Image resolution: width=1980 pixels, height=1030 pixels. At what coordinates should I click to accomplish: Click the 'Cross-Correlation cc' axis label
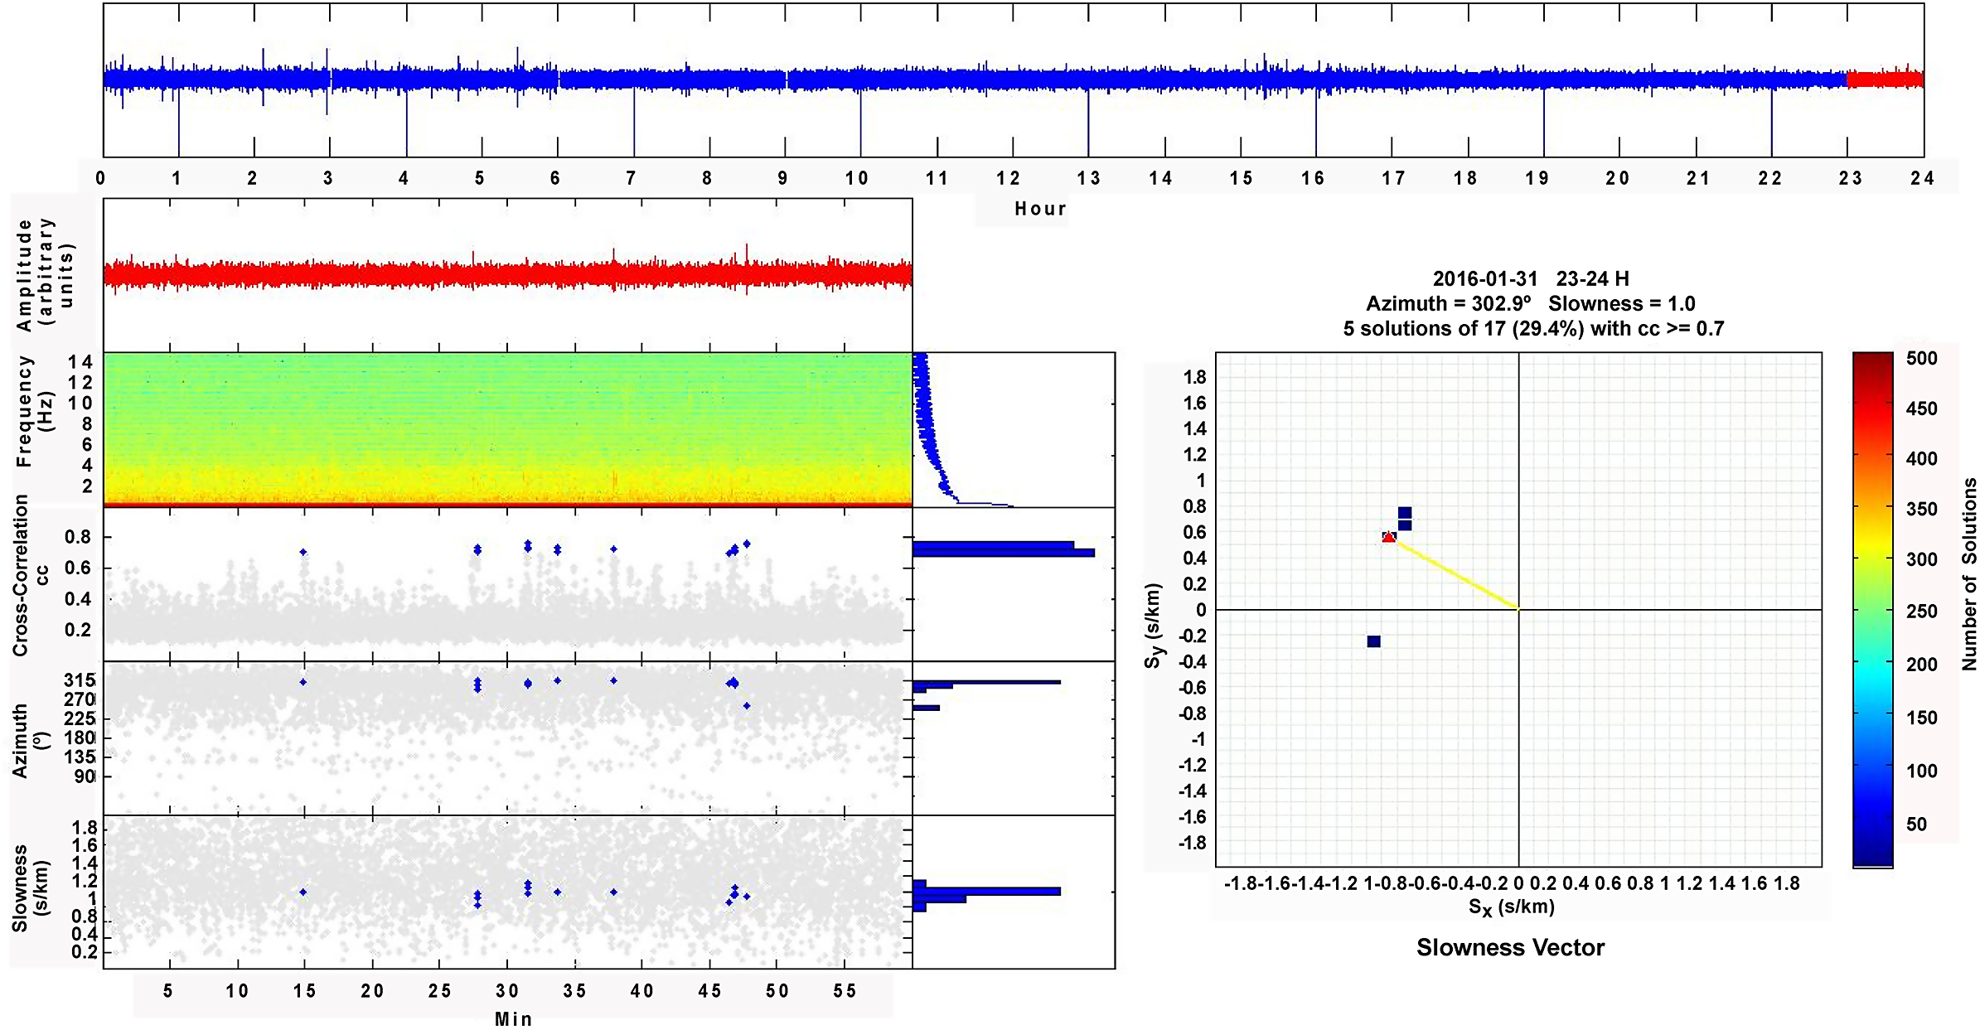coord(30,575)
